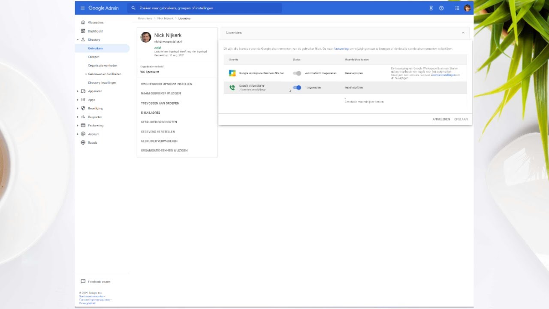Toggle the Google Workspace Business Starter license switch
Image resolution: width=549 pixels, height=309 pixels.
[297, 73]
